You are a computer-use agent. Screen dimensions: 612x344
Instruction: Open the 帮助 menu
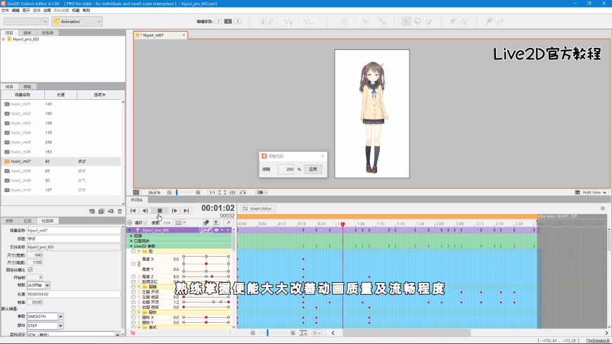point(87,11)
